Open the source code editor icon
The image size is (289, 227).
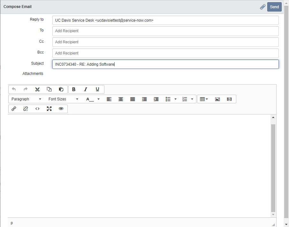point(37,109)
